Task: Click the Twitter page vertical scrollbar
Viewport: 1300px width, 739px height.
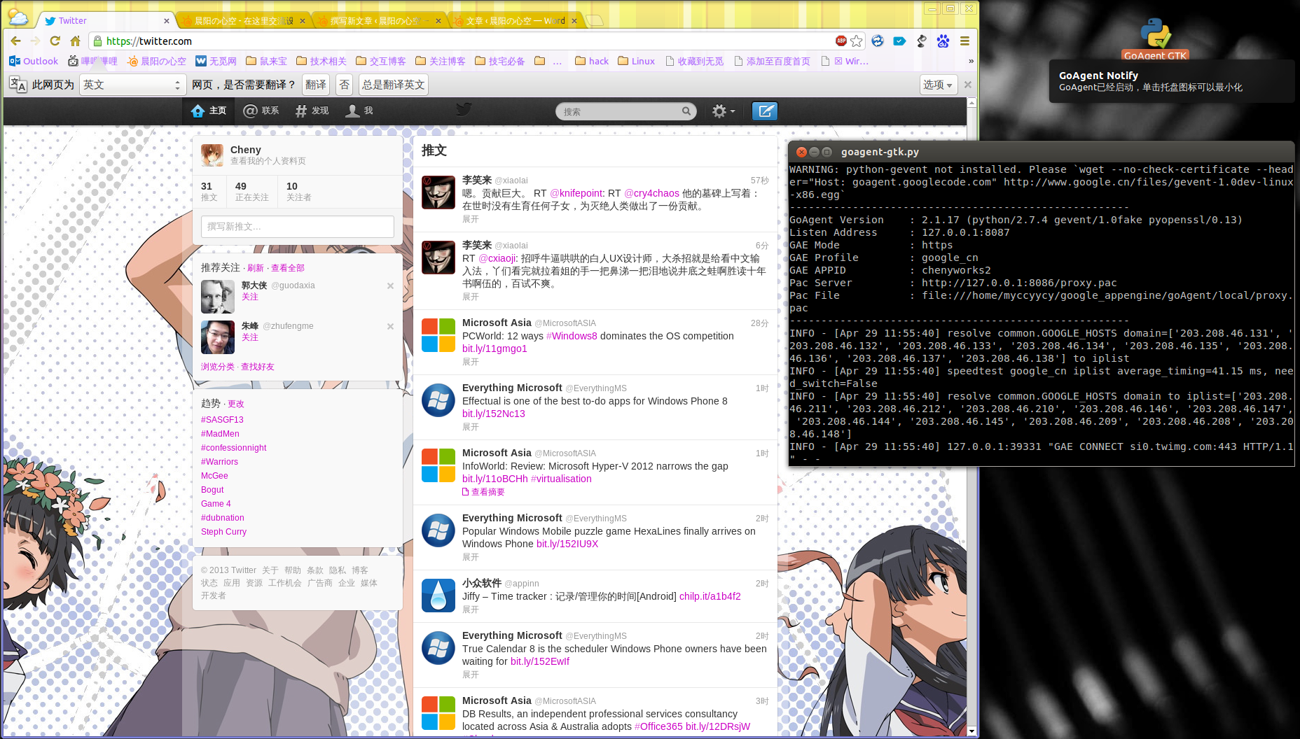Action: click(971, 420)
